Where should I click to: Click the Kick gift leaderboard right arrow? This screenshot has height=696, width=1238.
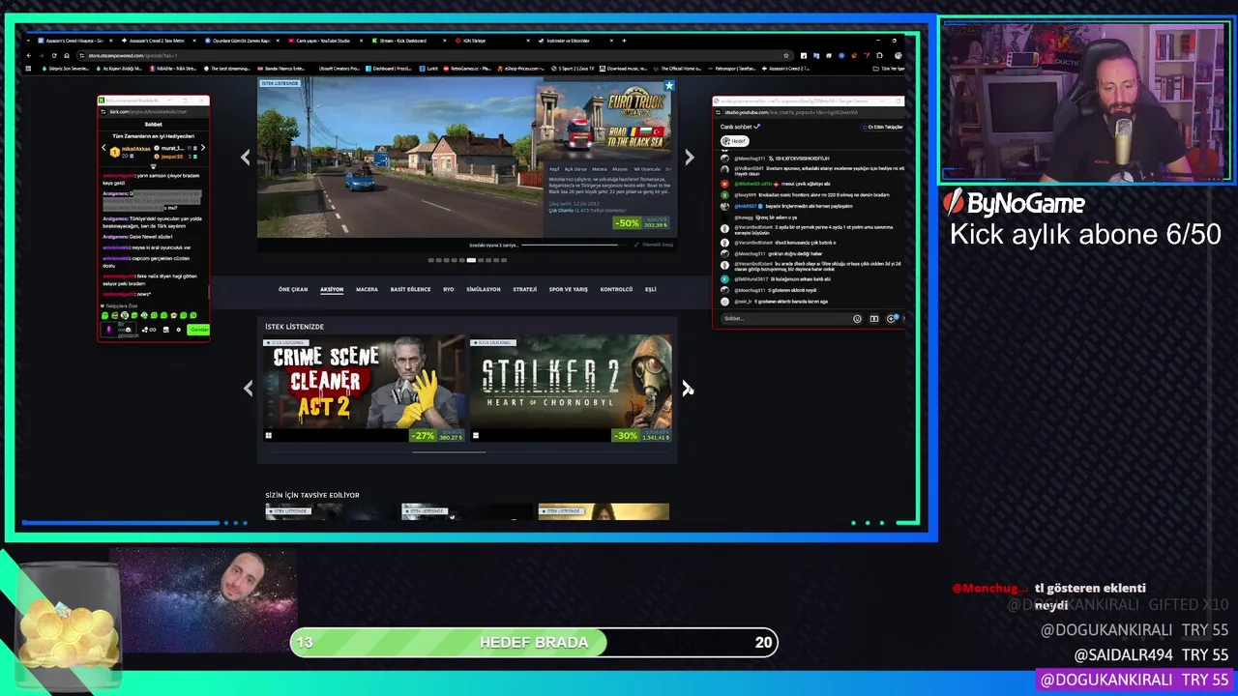tap(203, 148)
